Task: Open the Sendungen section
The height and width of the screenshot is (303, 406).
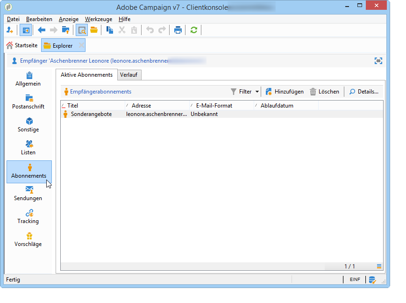Action: (x=28, y=194)
